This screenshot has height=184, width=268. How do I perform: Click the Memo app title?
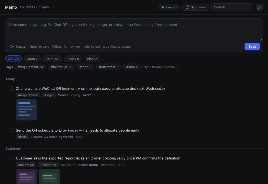point(11,7)
